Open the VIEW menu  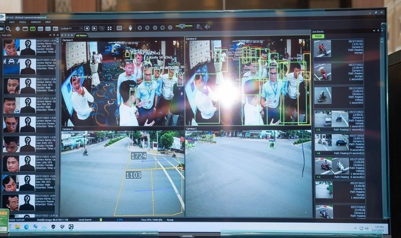click(x=12, y=23)
